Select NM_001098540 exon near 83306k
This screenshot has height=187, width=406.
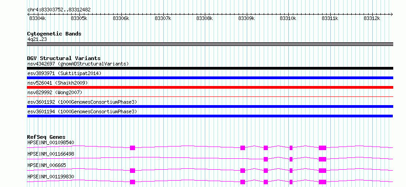pyautogui.click(x=133, y=148)
